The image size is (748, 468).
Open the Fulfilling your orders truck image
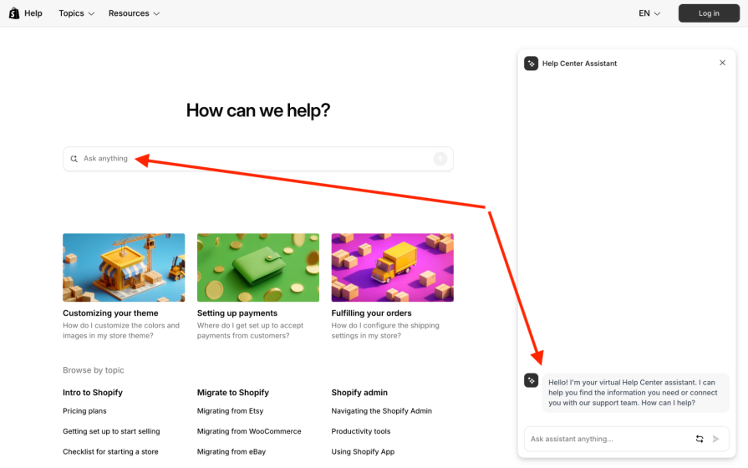point(392,267)
